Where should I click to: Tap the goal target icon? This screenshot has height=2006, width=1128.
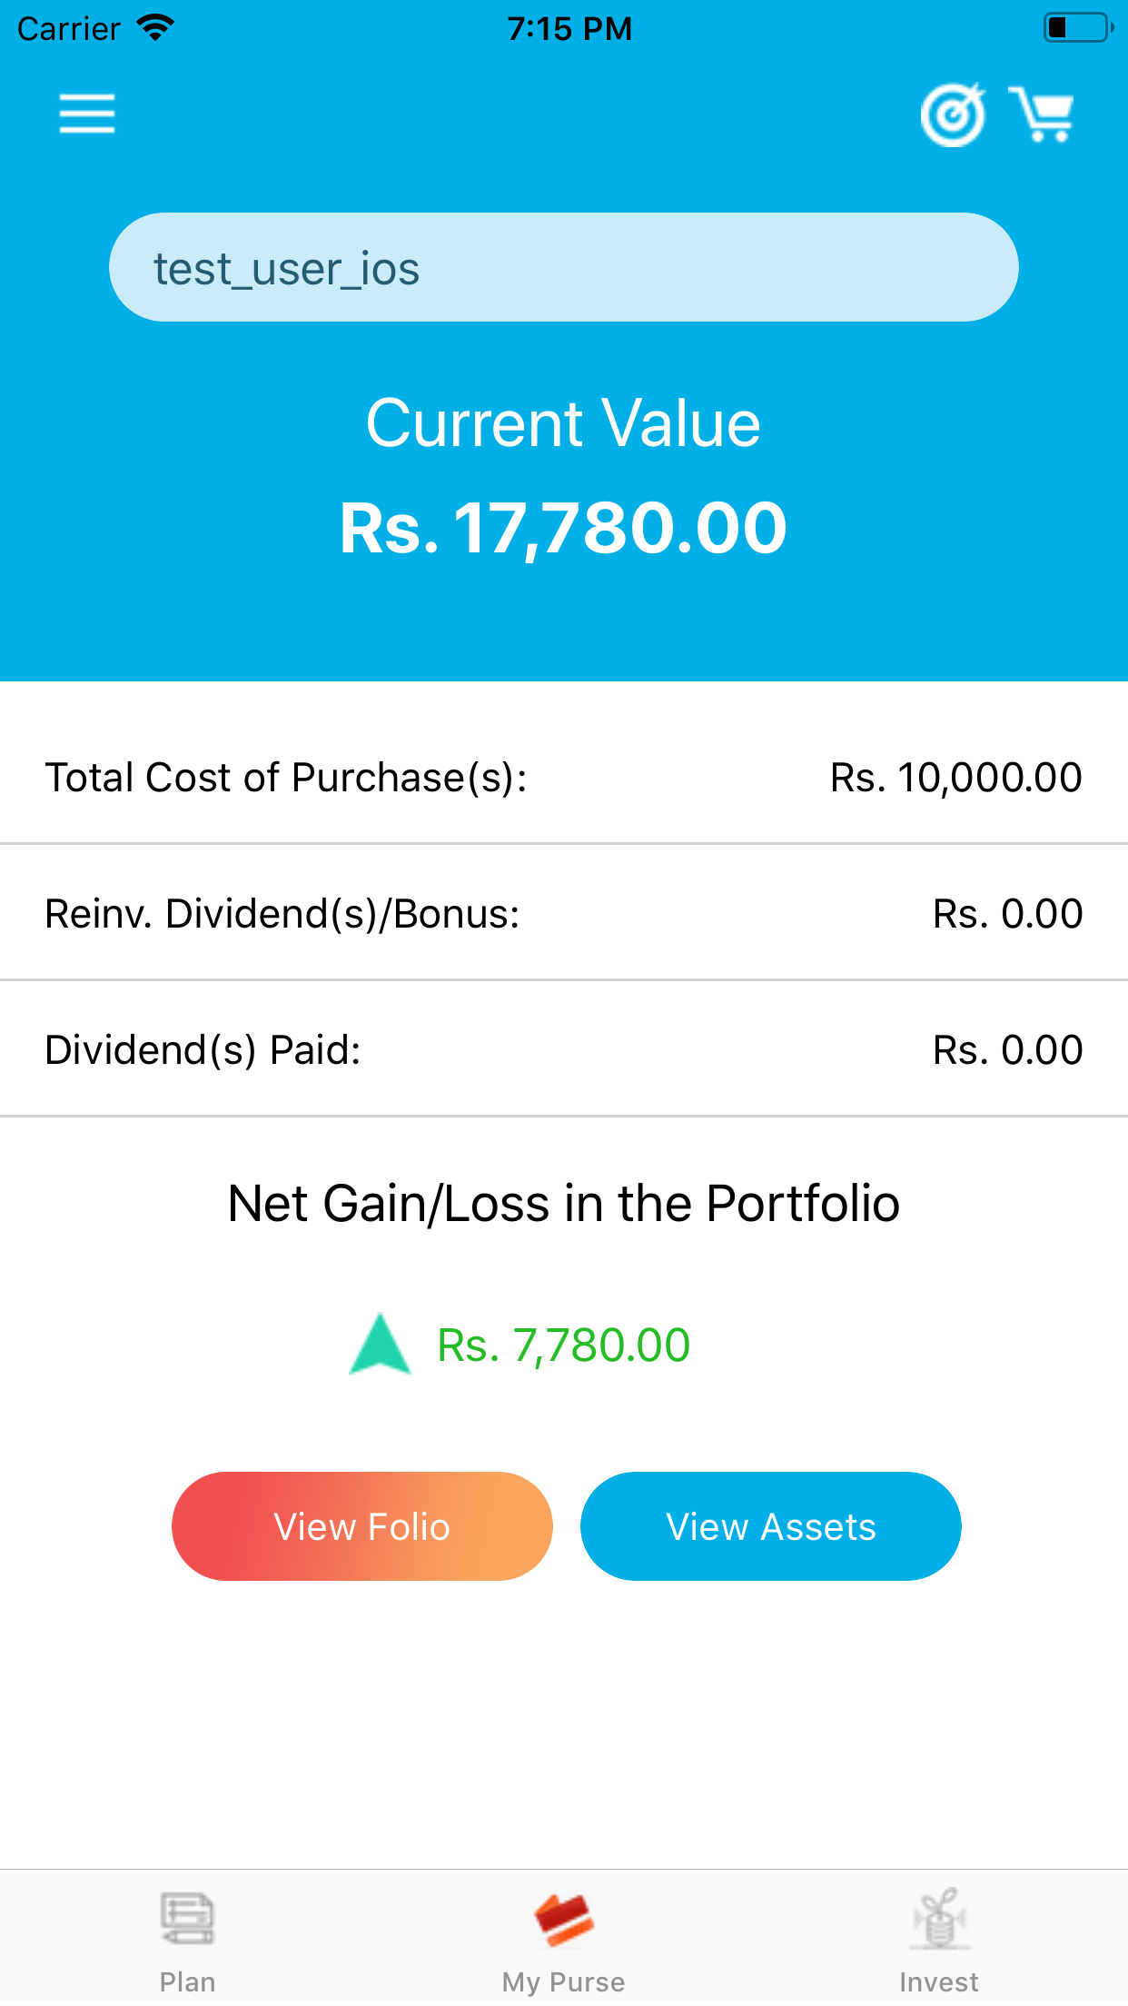pyautogui.click(x=953, y=114)
